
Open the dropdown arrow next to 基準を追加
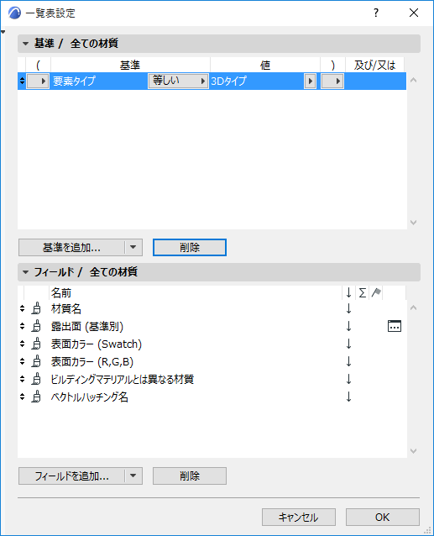133,247
